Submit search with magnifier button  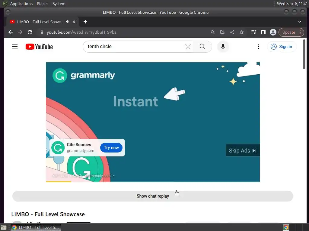coord(202,47)
